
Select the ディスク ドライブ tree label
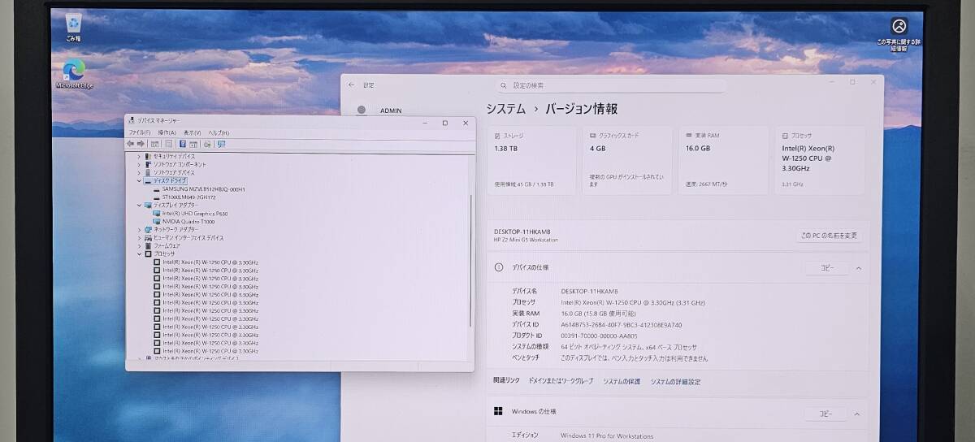[170, 180]
